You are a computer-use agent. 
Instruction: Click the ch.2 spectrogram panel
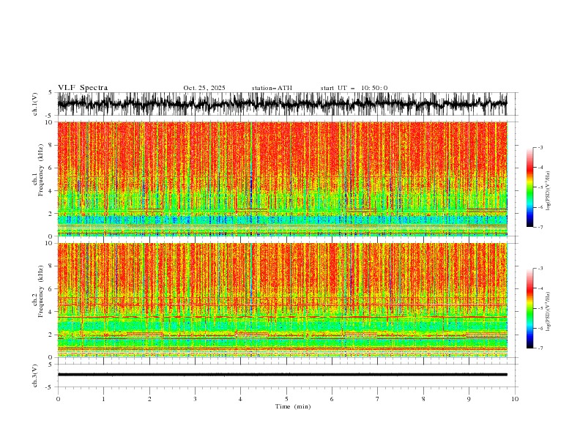pyautogui.click(x=282, y=300)
